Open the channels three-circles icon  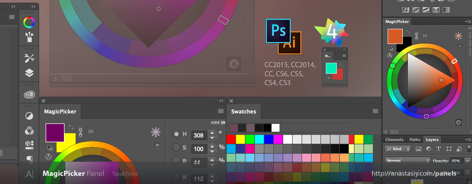29,130
